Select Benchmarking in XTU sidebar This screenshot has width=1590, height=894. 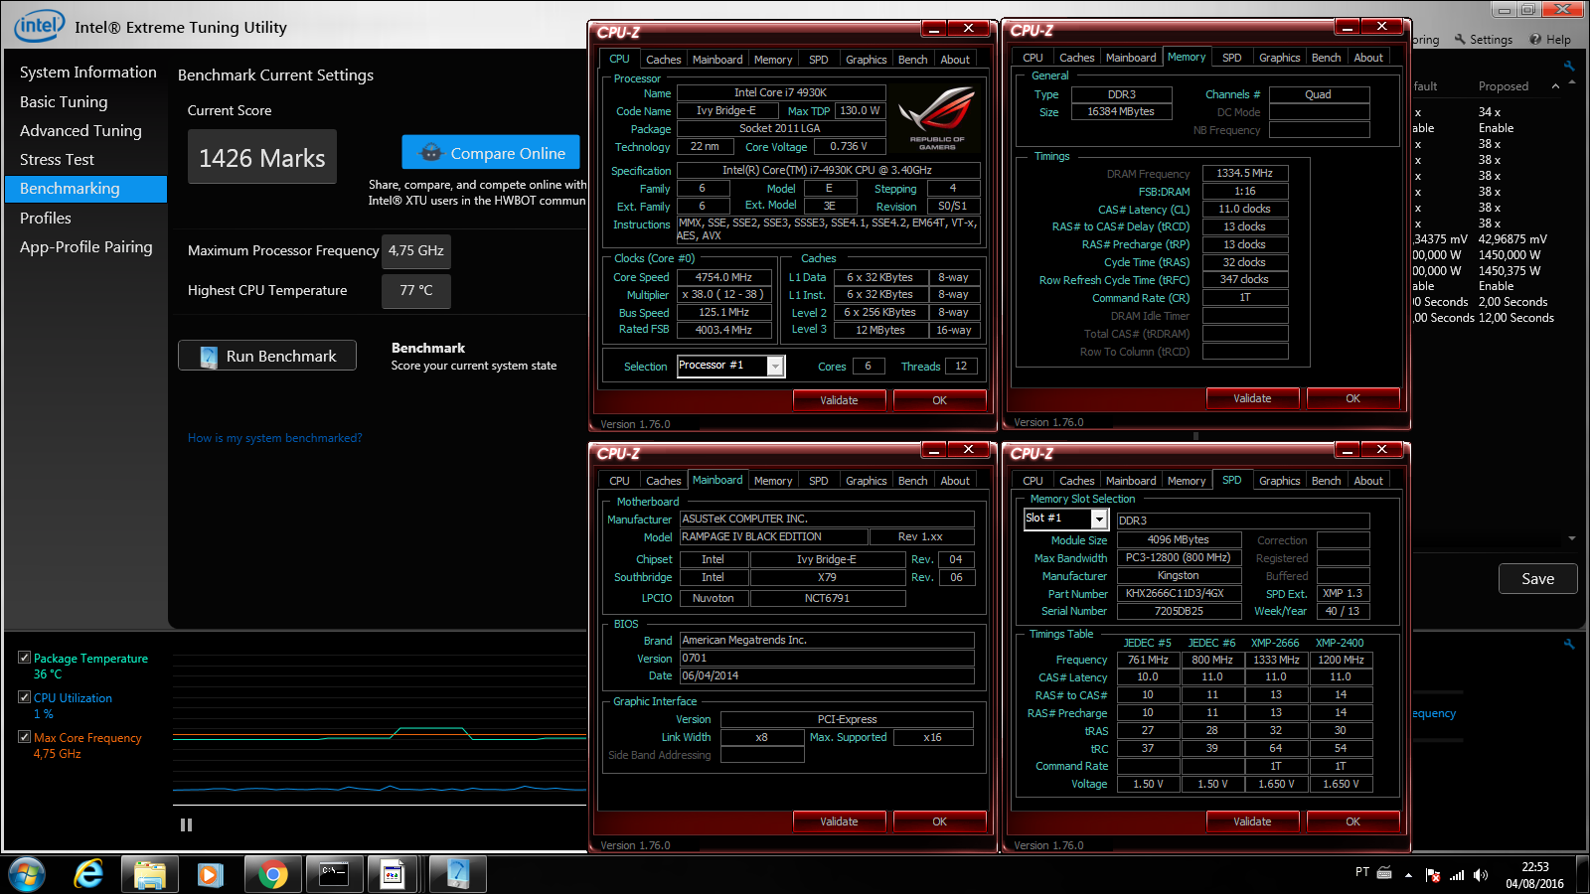coord(86,189)
